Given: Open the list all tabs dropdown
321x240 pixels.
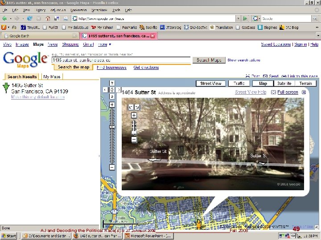Looking at the screenshot, I should click(x=318, y=36).
